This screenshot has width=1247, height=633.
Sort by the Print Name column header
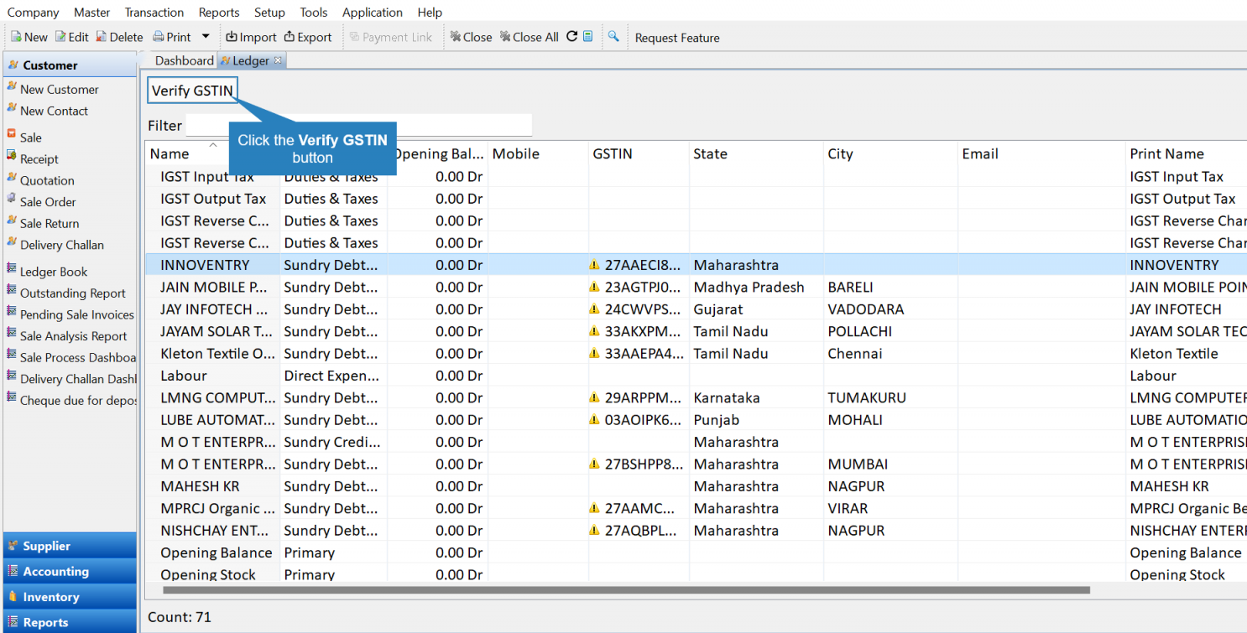1187,153
